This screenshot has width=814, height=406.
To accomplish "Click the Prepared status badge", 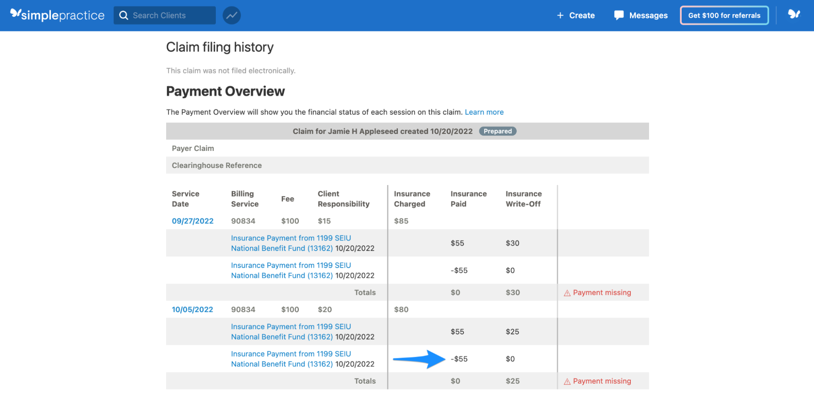I will tap(498, 131).
